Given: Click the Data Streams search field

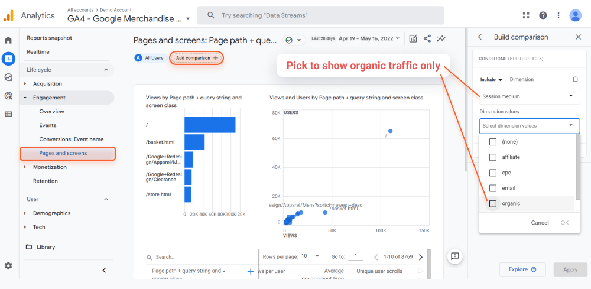Looking at the screenshot, I should [320, 15].
